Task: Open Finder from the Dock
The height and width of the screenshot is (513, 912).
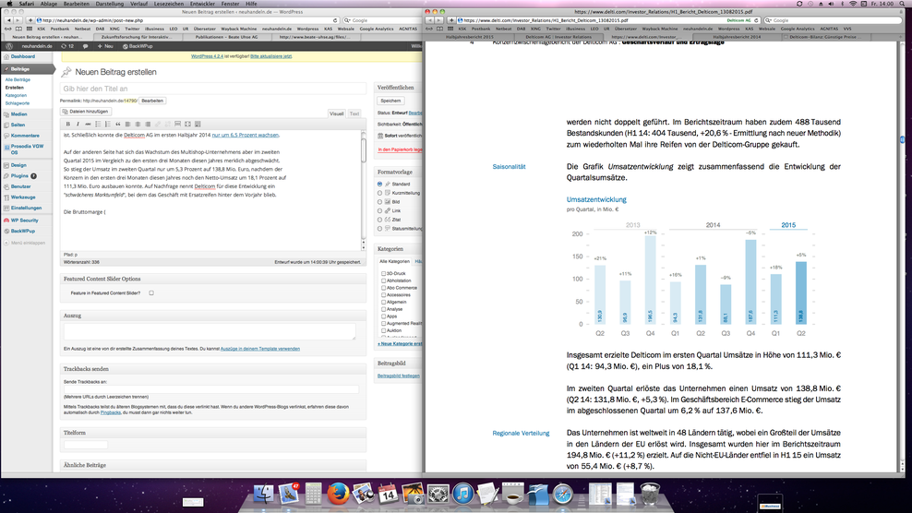Action: 263,495
